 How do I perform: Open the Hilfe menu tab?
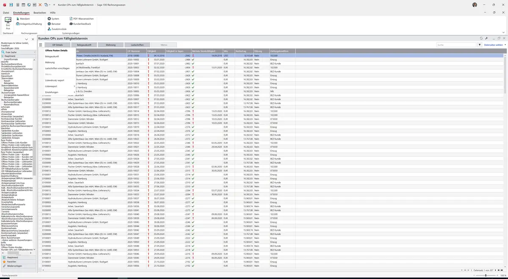coord(53,13)
